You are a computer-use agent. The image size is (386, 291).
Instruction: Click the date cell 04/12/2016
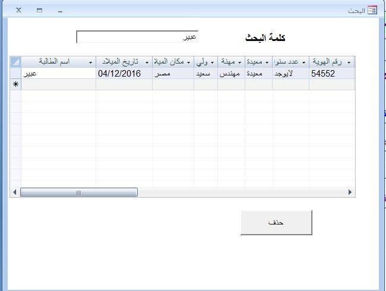pos(124,74)
